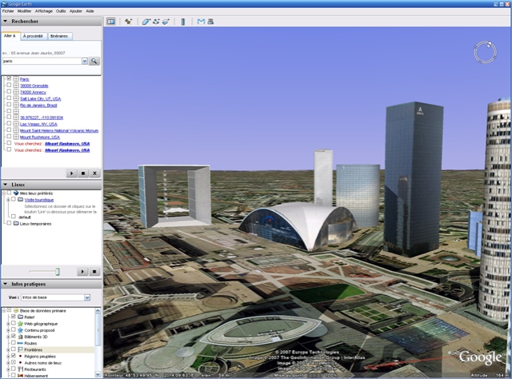Expand the Bâtiments 3D layer node
The image size is (512, 379).
(8, 337)
